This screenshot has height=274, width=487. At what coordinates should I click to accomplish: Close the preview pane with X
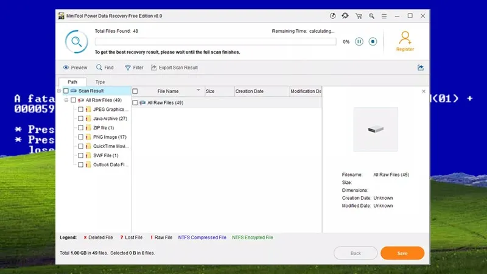click(424, 91)
